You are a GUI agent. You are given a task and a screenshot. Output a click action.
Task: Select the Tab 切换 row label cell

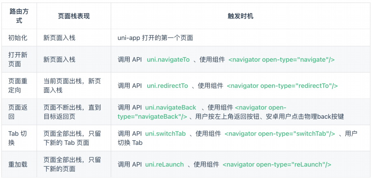tap(18, 138)
